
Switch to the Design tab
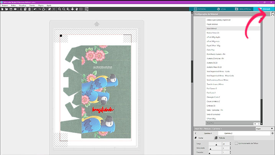click(200, 9)
